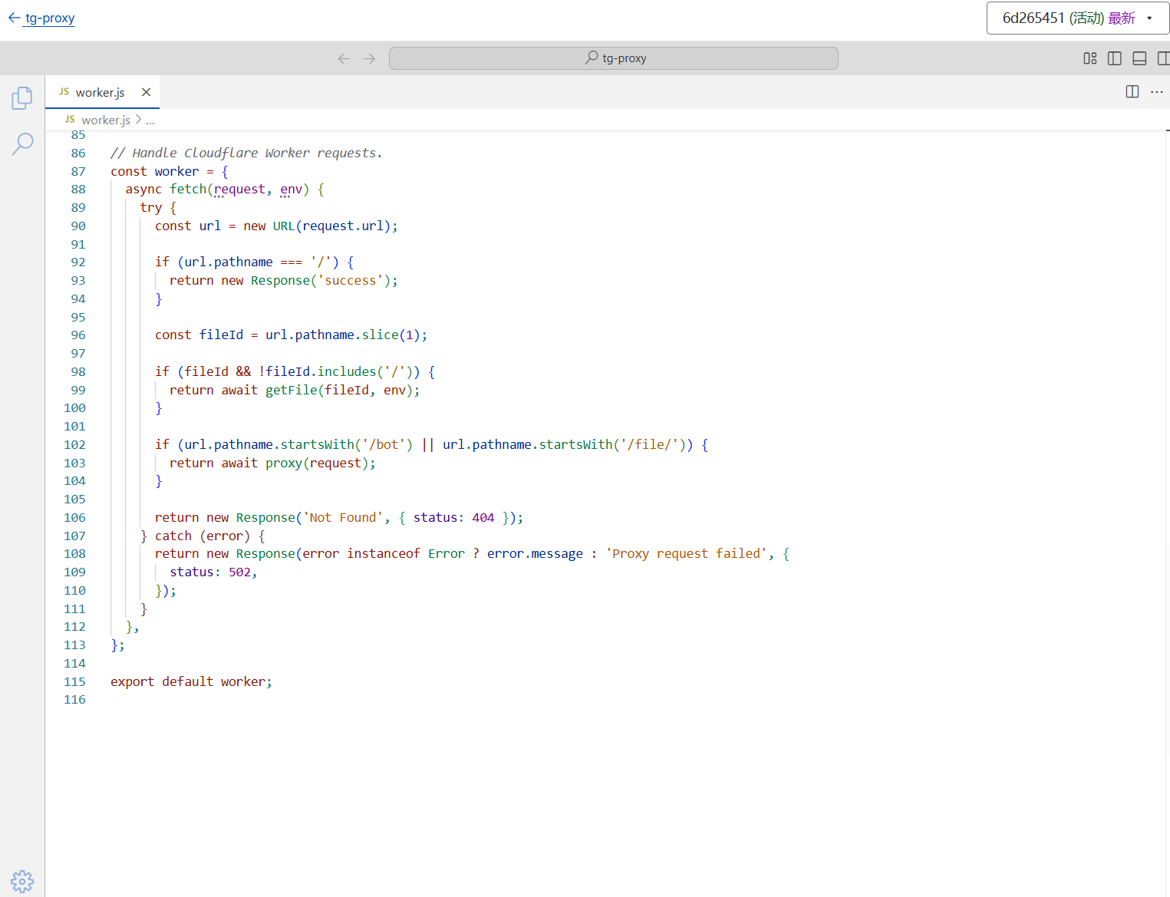
Task: Click 'status: 502,' in the code
Action: tap(213, 572)
